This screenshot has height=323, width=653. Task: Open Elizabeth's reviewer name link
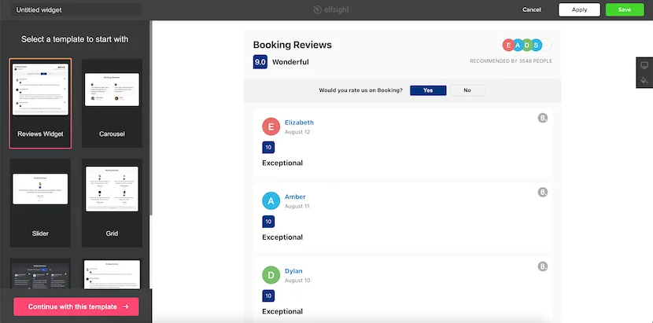coord(299,123)
